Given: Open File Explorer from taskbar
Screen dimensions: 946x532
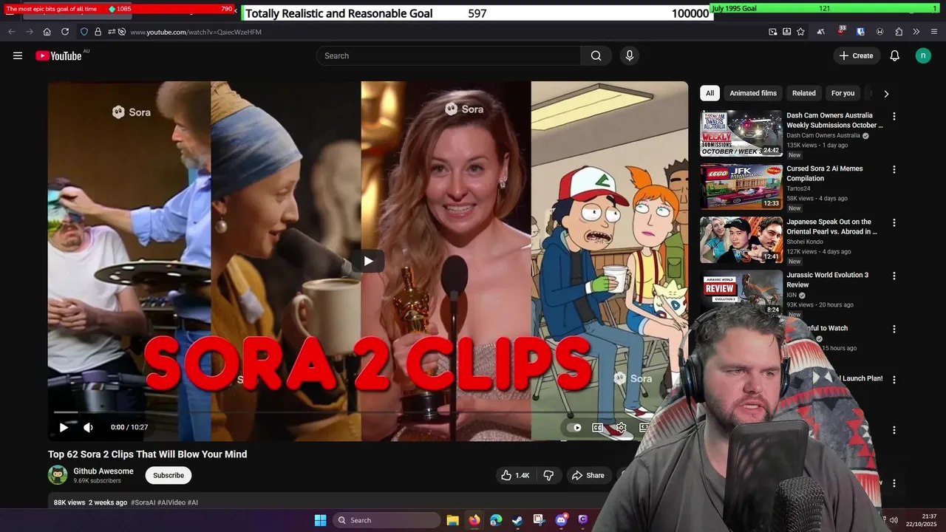Looking at the screenshot, I should [x=453, y=520].
